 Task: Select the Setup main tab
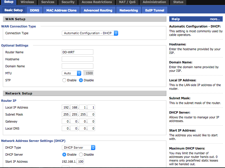[x=9, y=2]
